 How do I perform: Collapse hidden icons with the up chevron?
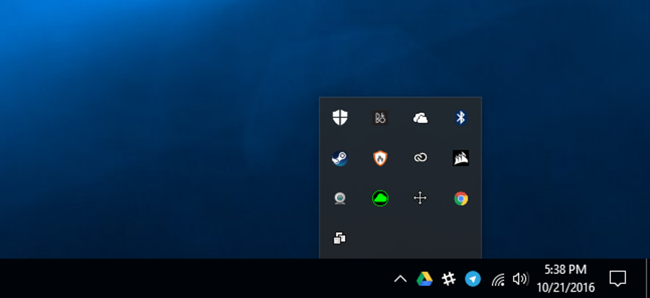point(400,278)
